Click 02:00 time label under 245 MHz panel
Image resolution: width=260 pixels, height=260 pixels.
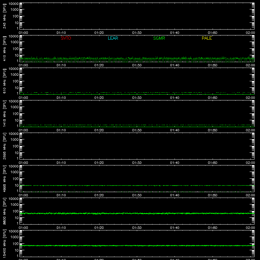point(250,33)
